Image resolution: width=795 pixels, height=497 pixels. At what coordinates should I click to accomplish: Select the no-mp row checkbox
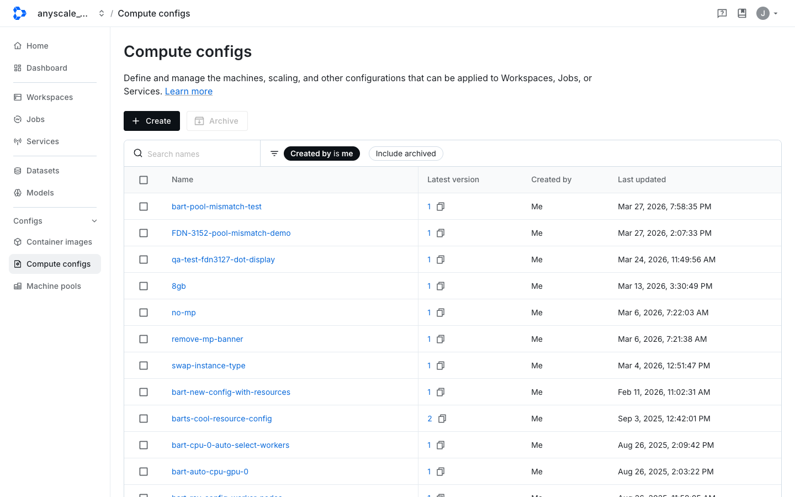click(x=144, y=313)
